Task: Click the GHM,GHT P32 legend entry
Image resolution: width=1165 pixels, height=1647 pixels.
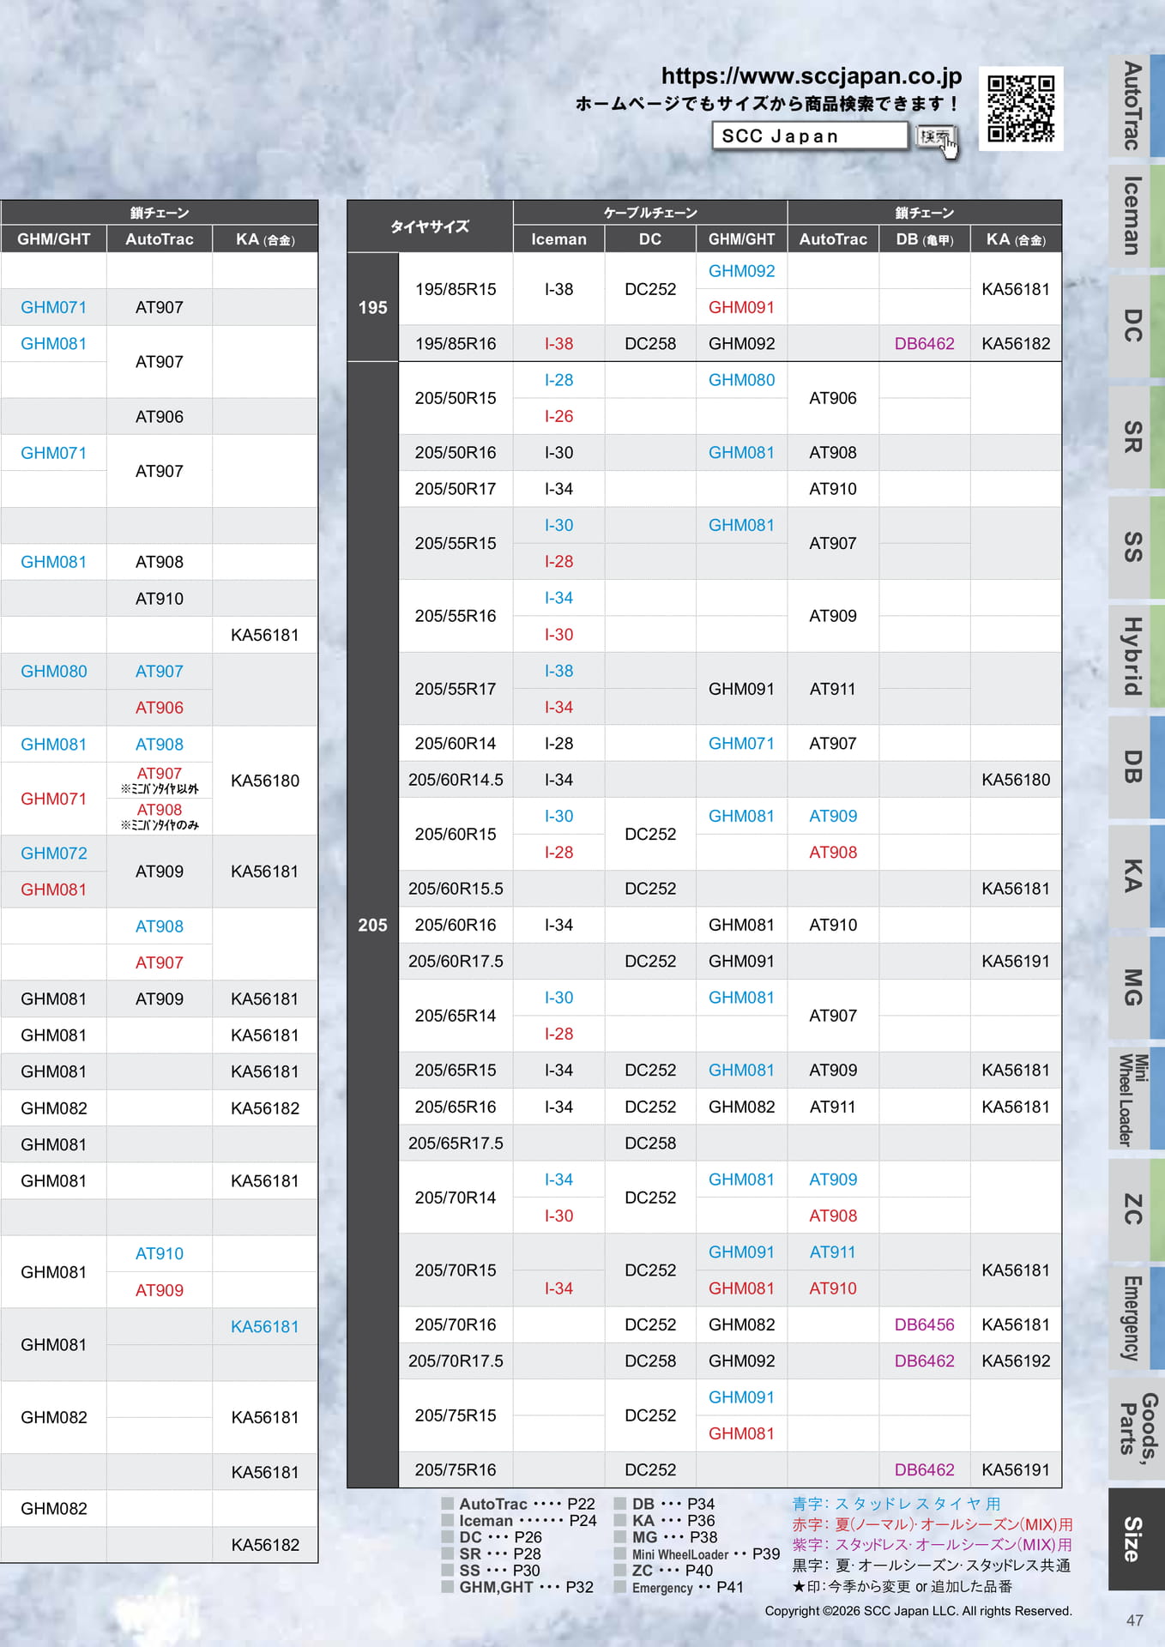Action: click(517, 1587)
